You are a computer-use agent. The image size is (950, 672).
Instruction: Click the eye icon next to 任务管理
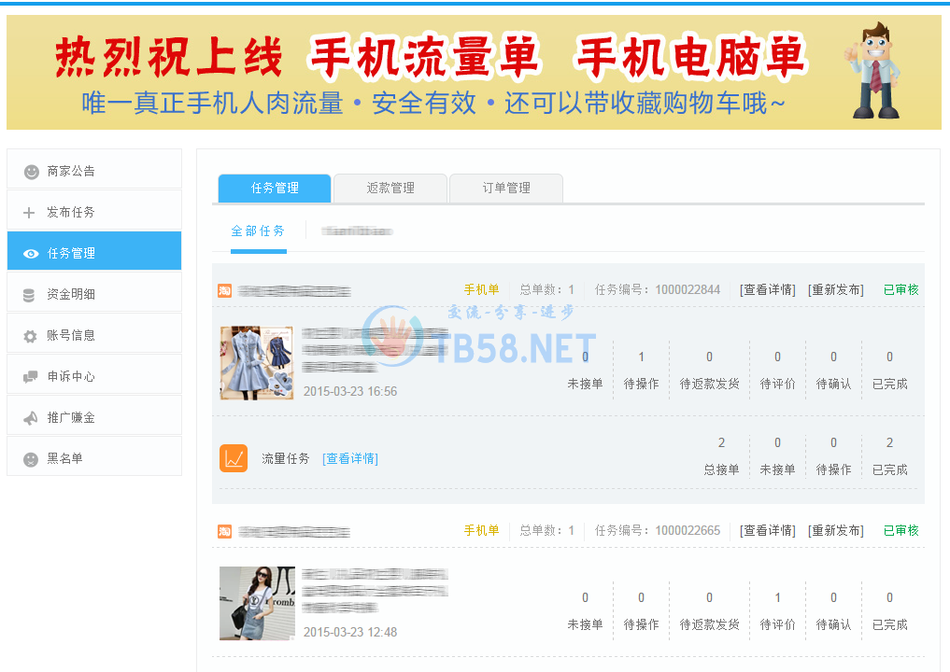coord(31,254)
